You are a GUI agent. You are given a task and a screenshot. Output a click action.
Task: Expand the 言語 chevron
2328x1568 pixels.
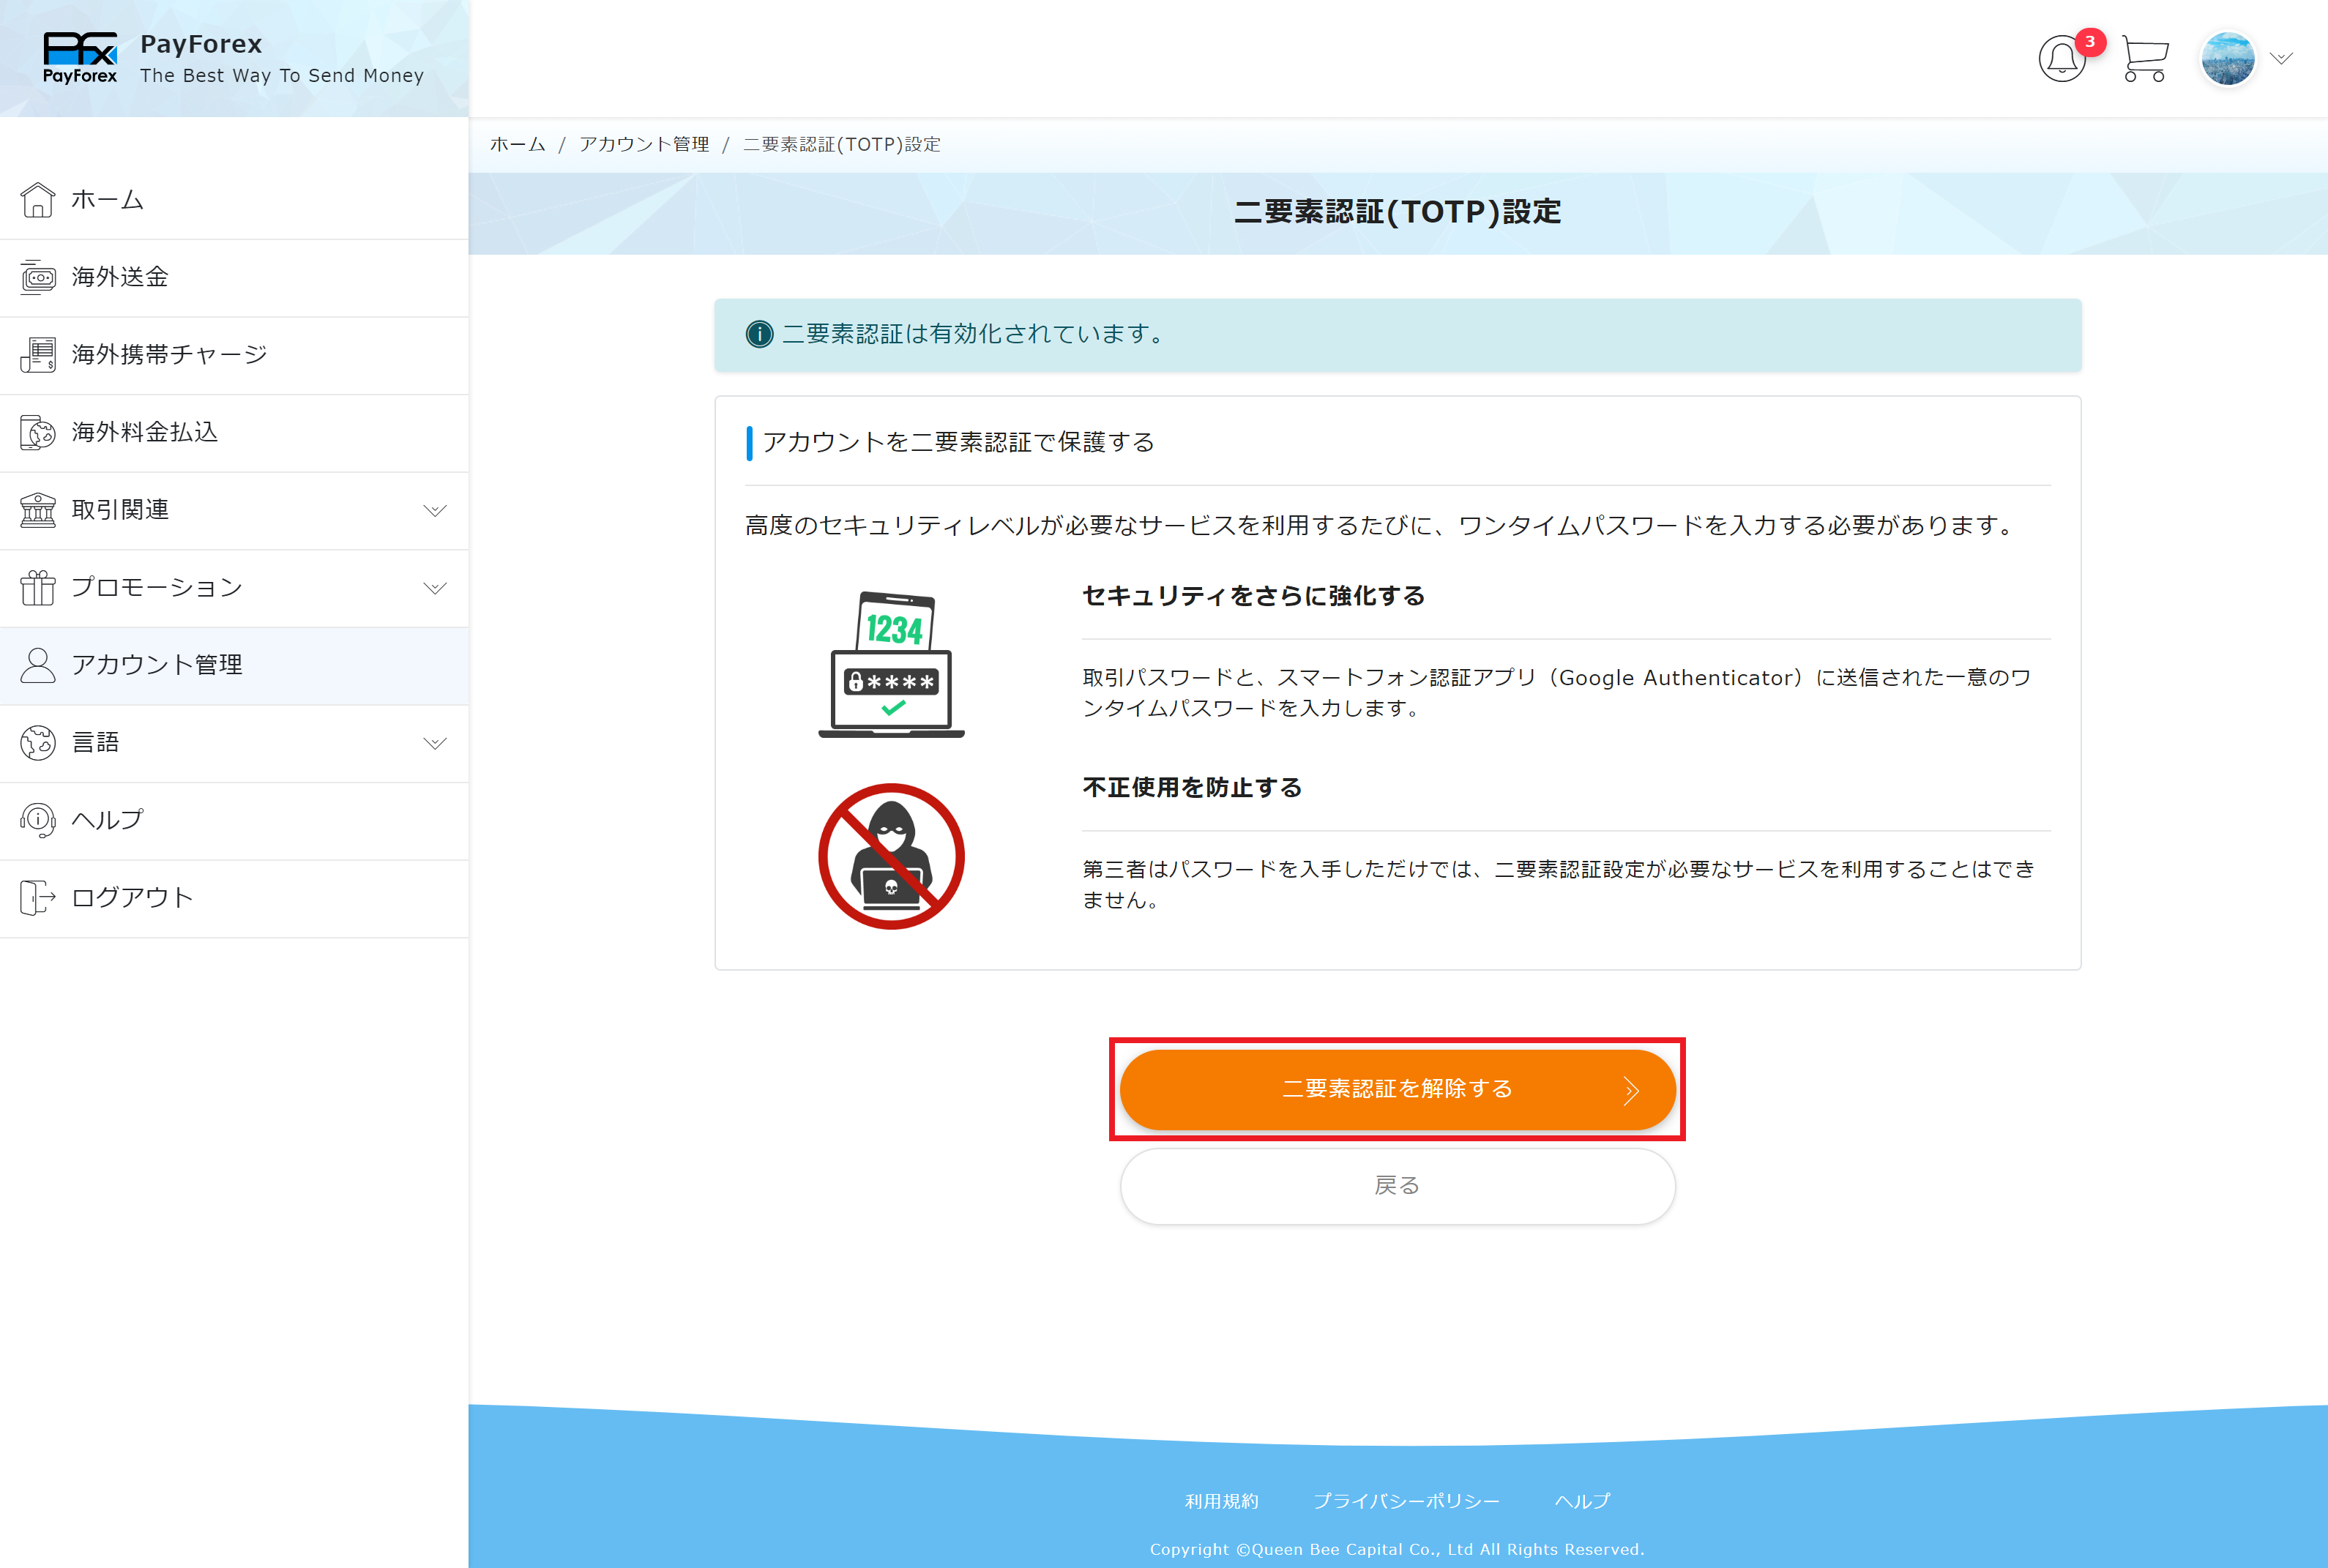click(x=435, y=743)
